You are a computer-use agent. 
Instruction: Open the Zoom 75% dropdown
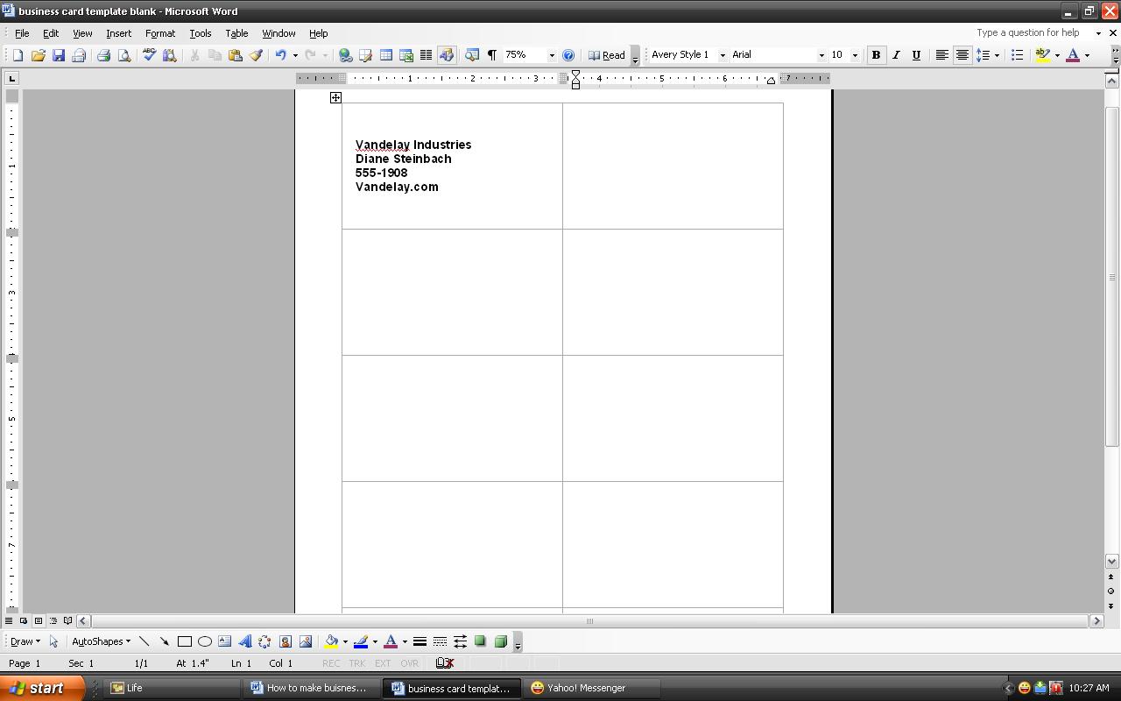click(x=551, y=55)
